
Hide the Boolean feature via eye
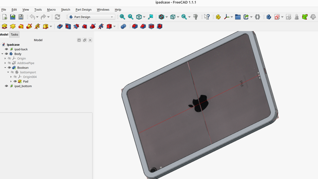9,68
